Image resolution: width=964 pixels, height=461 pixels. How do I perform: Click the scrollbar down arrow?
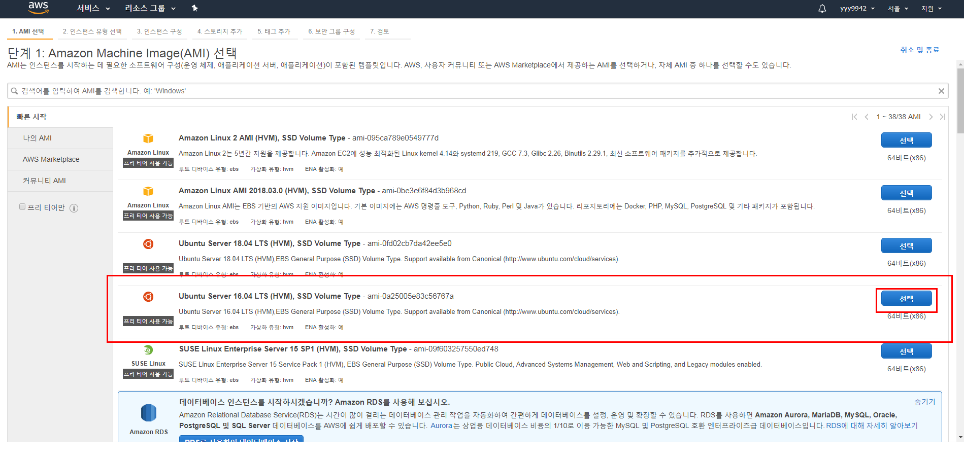(960, 437)
